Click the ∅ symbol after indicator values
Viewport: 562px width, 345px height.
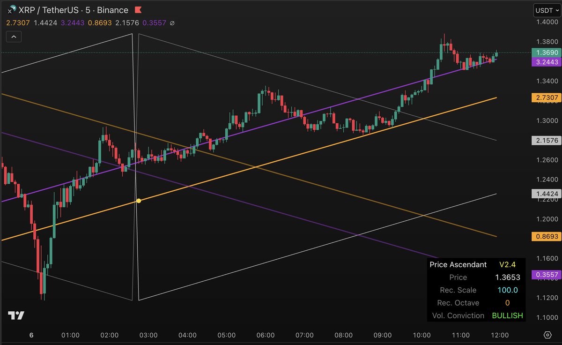[172, 22]
